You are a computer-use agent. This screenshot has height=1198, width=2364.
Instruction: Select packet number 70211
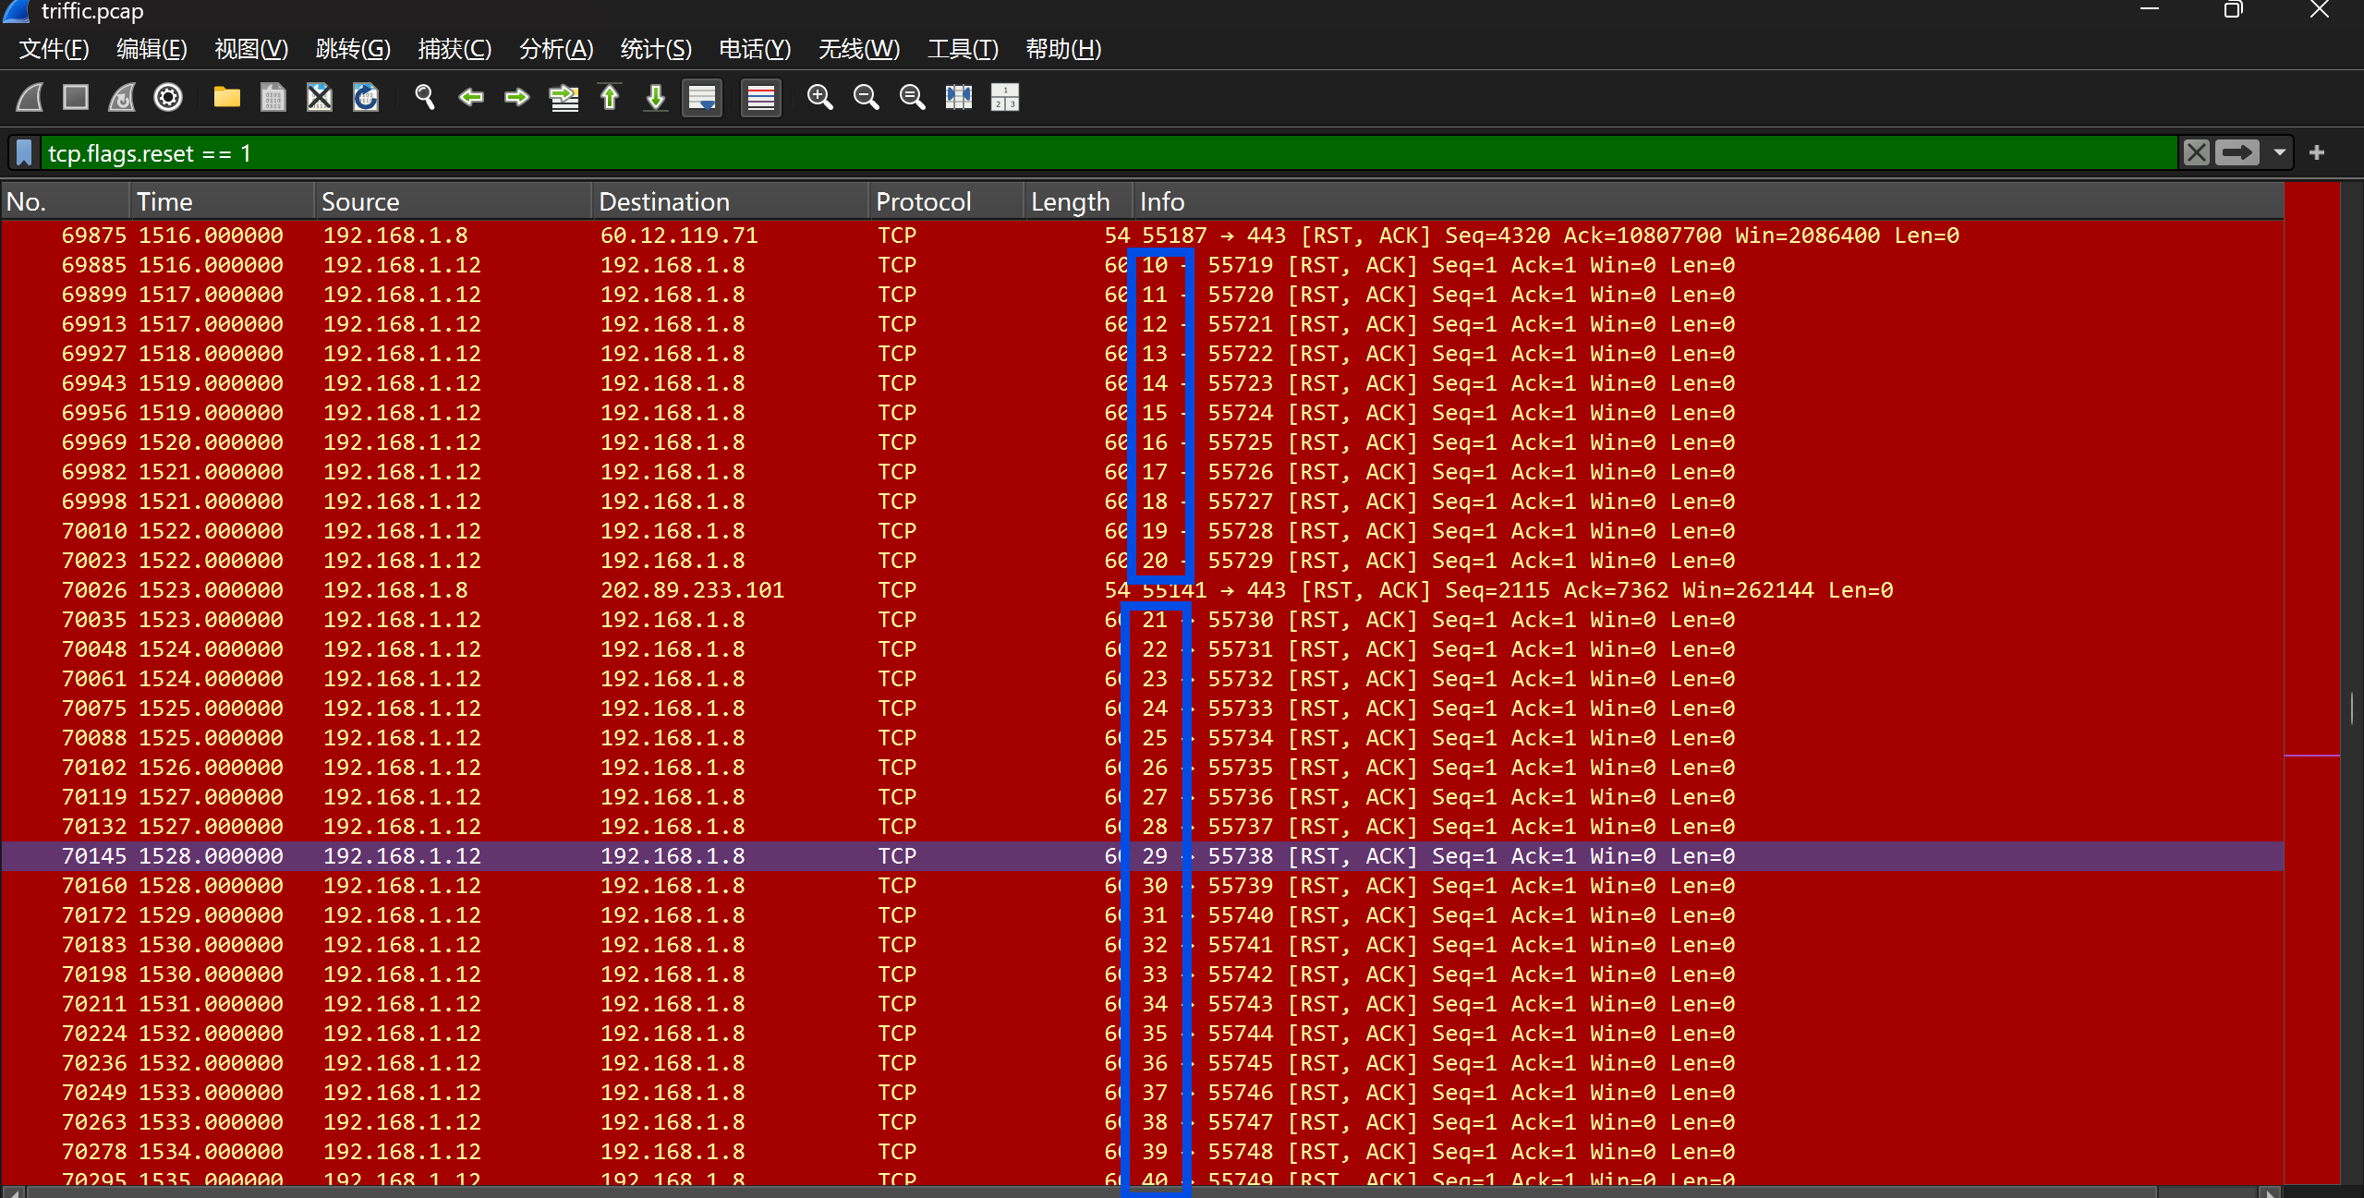click(1143, 1004)
